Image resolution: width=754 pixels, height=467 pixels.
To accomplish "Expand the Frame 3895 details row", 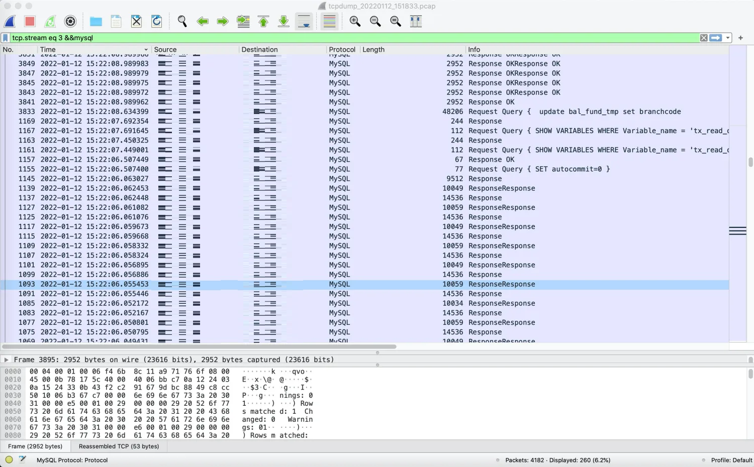I will point(6,360).
